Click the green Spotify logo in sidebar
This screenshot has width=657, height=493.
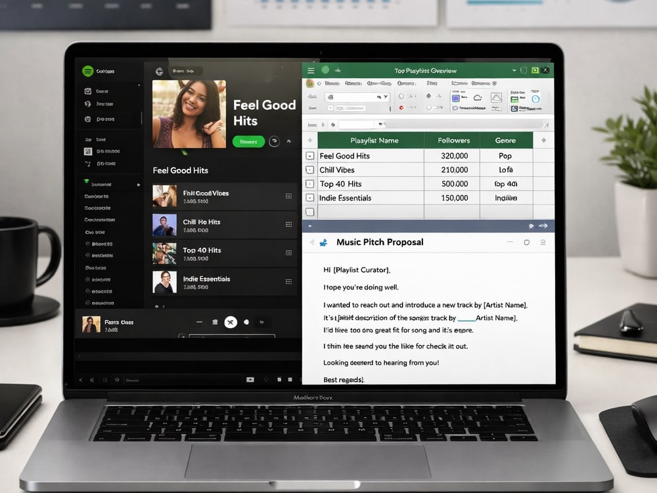(x=87, y=71)
